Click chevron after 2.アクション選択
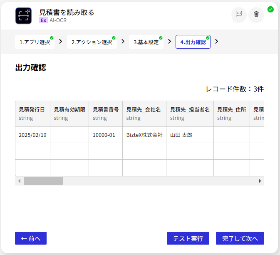Viewport: 280px width, 255px height. (123, 42)
